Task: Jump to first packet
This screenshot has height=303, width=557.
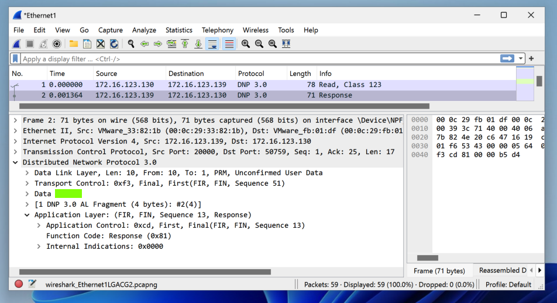Action: pos(185,44)
